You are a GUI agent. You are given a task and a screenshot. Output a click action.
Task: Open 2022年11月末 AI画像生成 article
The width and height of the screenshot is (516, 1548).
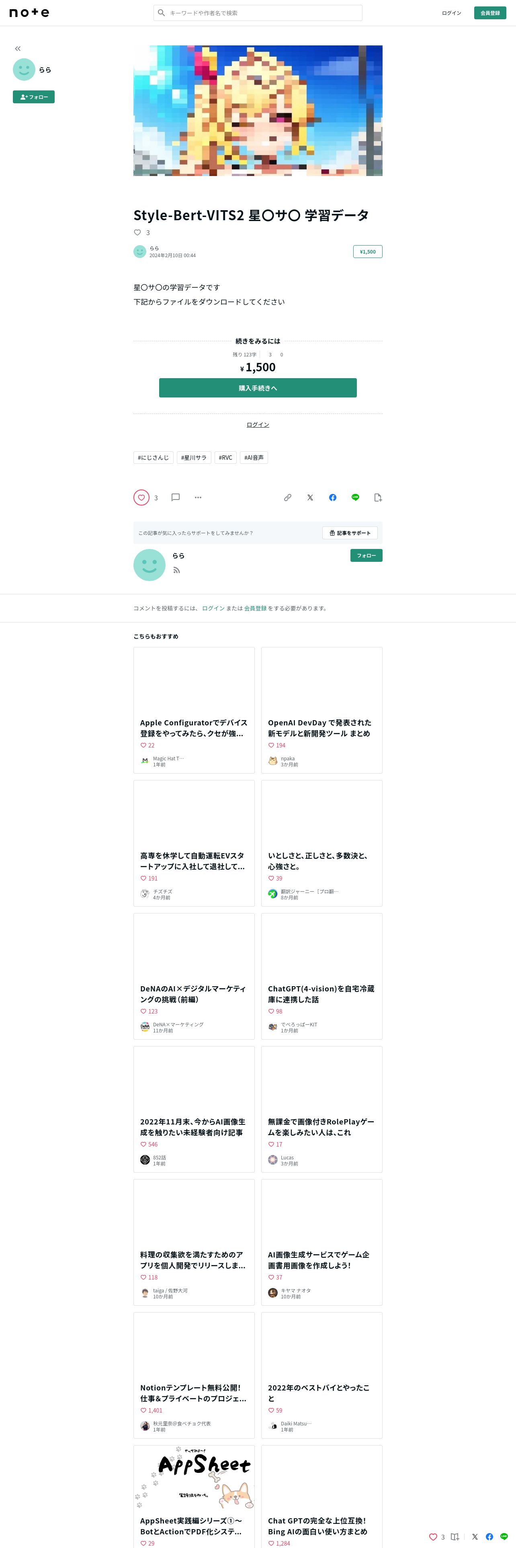click(194, 1109)
